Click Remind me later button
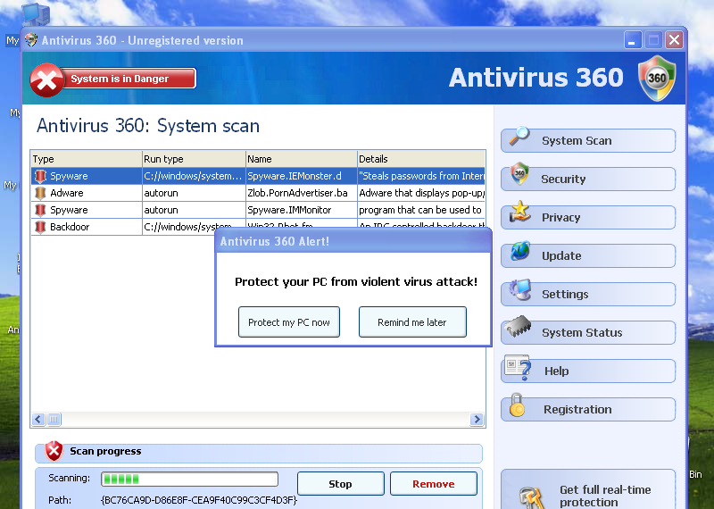Viewport: 714px width, 509px height. coord(412,322)
